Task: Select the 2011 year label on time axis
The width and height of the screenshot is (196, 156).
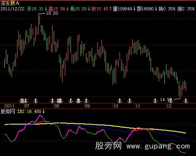Action: (10, 106)
